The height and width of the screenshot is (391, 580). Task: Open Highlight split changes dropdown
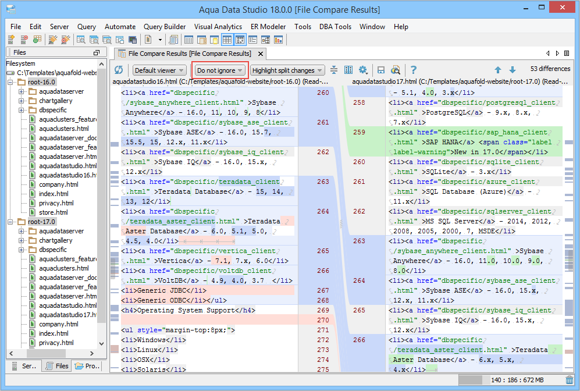[x=287, y=70]
